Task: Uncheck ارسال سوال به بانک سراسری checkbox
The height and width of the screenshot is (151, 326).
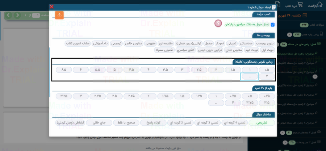Action: [272, 25]
